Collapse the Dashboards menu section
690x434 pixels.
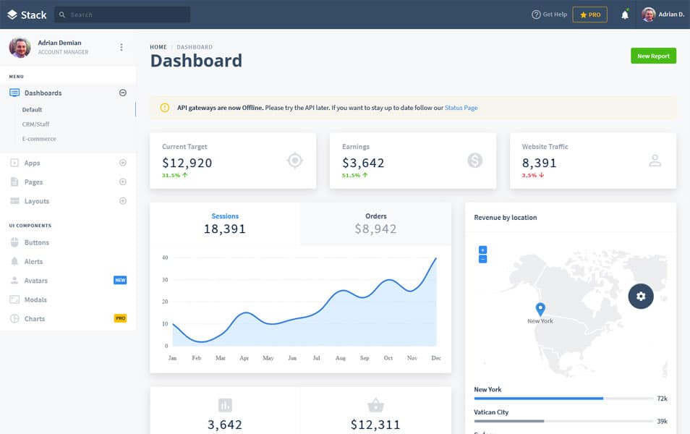pos(122,93)
